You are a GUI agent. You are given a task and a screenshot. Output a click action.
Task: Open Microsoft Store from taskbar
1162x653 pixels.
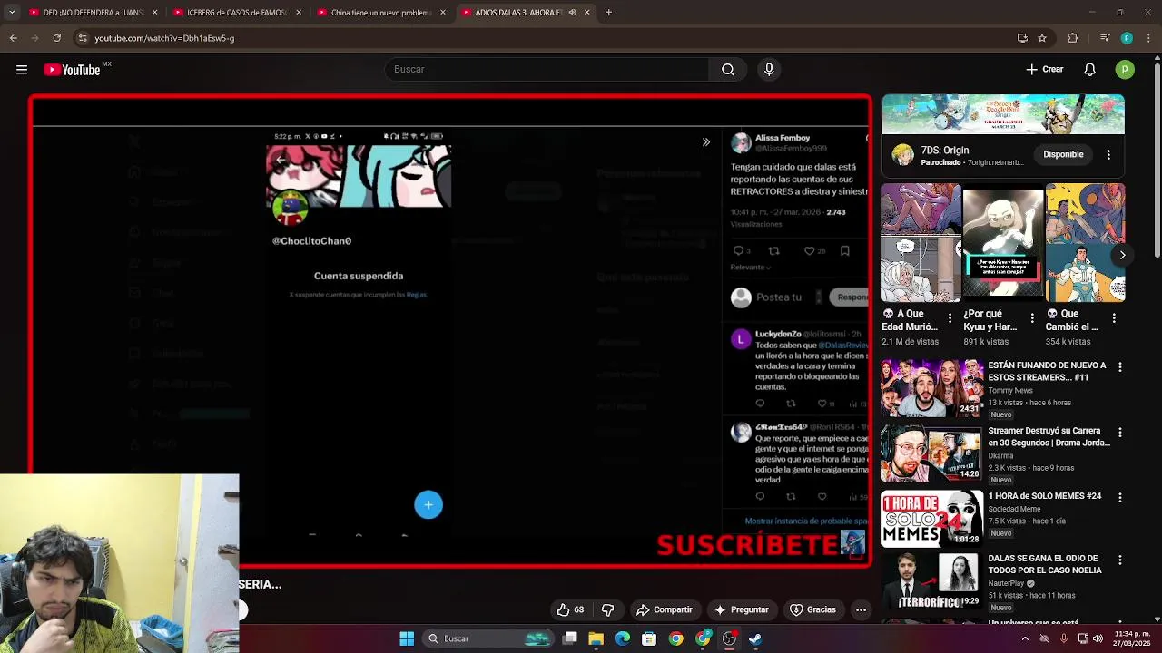[649, 638]
